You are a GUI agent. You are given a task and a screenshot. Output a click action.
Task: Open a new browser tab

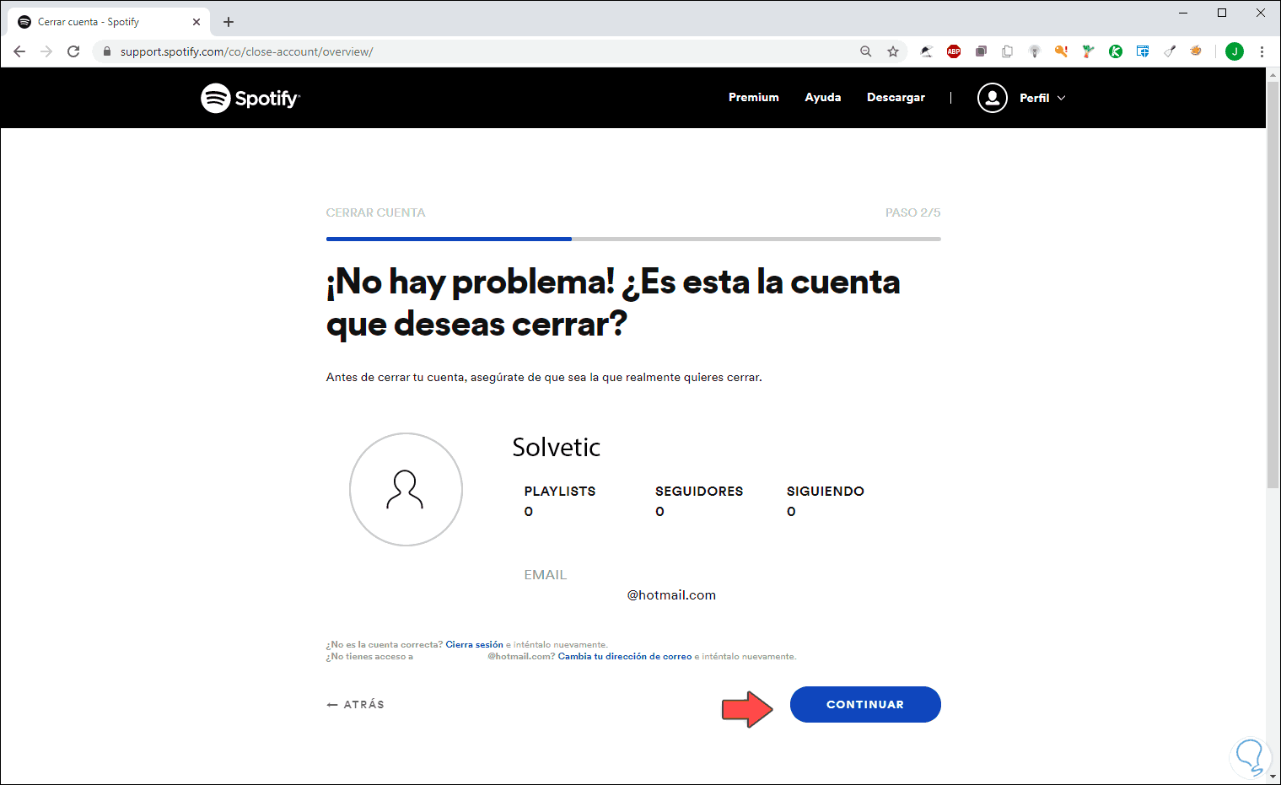point(229,22)
